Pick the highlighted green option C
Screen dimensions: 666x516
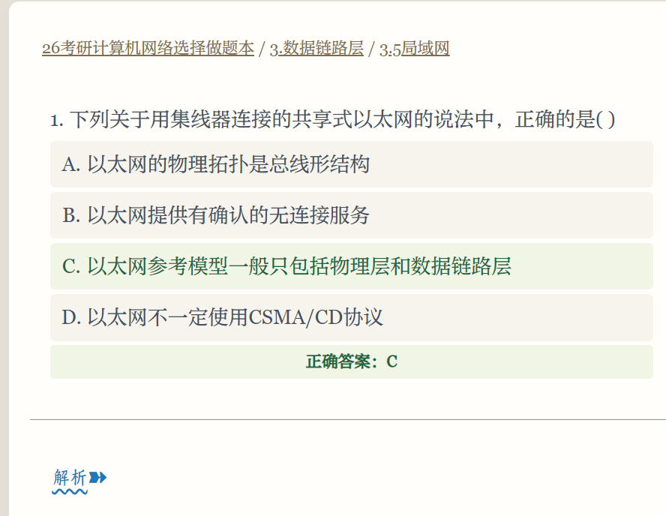351,266
